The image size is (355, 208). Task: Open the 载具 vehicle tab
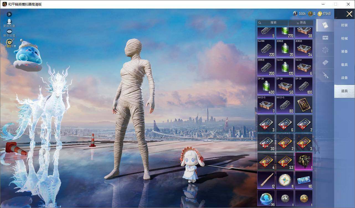tap(344, 65)
